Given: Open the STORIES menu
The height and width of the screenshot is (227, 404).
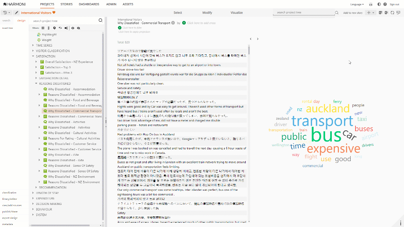Looking at the screenshot, I should tap(66, 4).
